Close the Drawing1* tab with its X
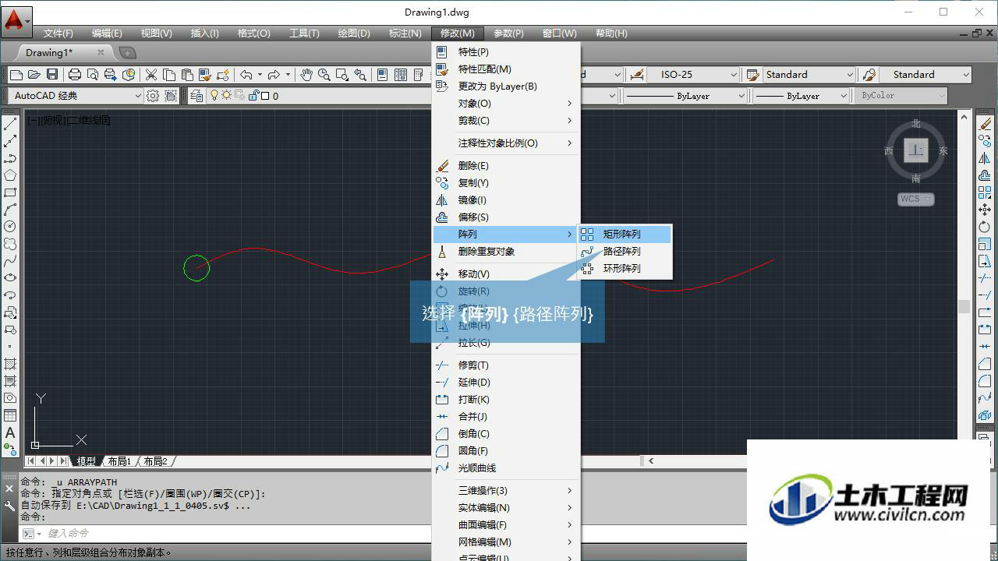This screenshot has height=561, width=998. point(101,52)
